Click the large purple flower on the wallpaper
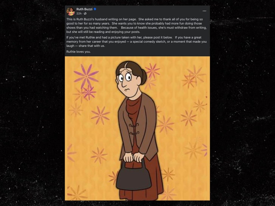 86,76
